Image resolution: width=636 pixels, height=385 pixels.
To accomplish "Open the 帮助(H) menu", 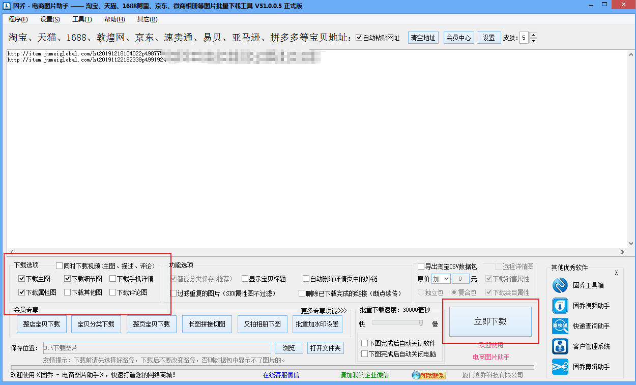I will coord(114,19).
